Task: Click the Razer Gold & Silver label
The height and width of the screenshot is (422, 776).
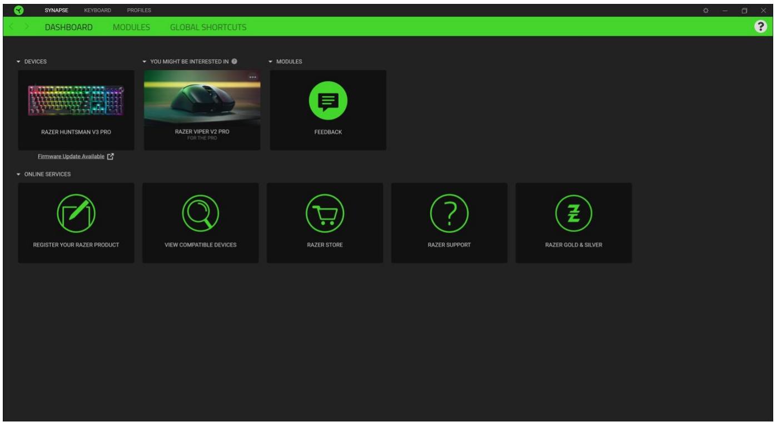Action: [574, 245]
